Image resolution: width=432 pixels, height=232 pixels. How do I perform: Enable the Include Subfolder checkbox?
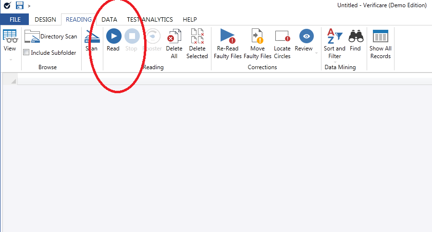pos(26,52)
